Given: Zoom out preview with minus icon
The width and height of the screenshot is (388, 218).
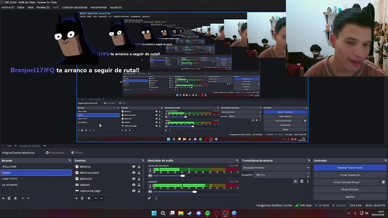Looking at the screenshot, I should [x=3, y=146].
